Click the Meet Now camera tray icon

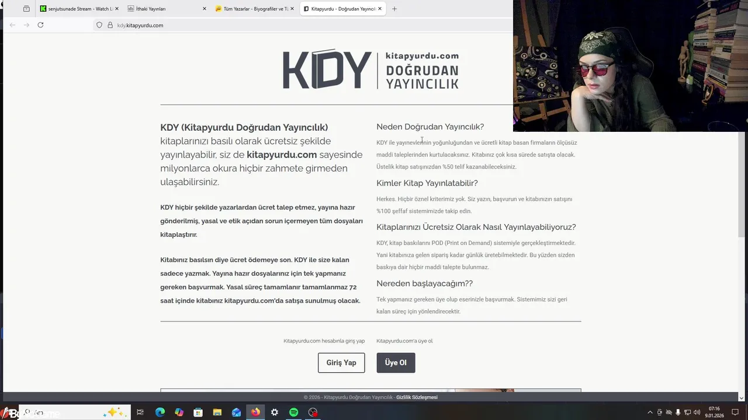coord(660,412)
